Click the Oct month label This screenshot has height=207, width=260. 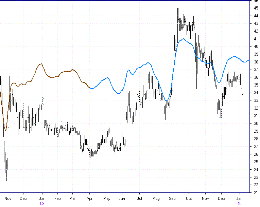189,198
